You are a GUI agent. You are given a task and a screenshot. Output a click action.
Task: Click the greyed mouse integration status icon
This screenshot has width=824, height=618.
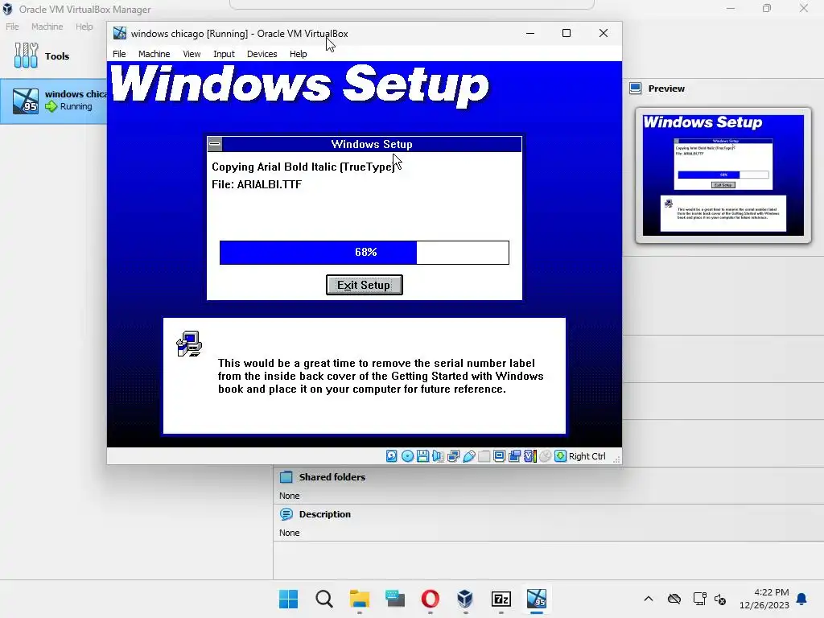point(546,456)
